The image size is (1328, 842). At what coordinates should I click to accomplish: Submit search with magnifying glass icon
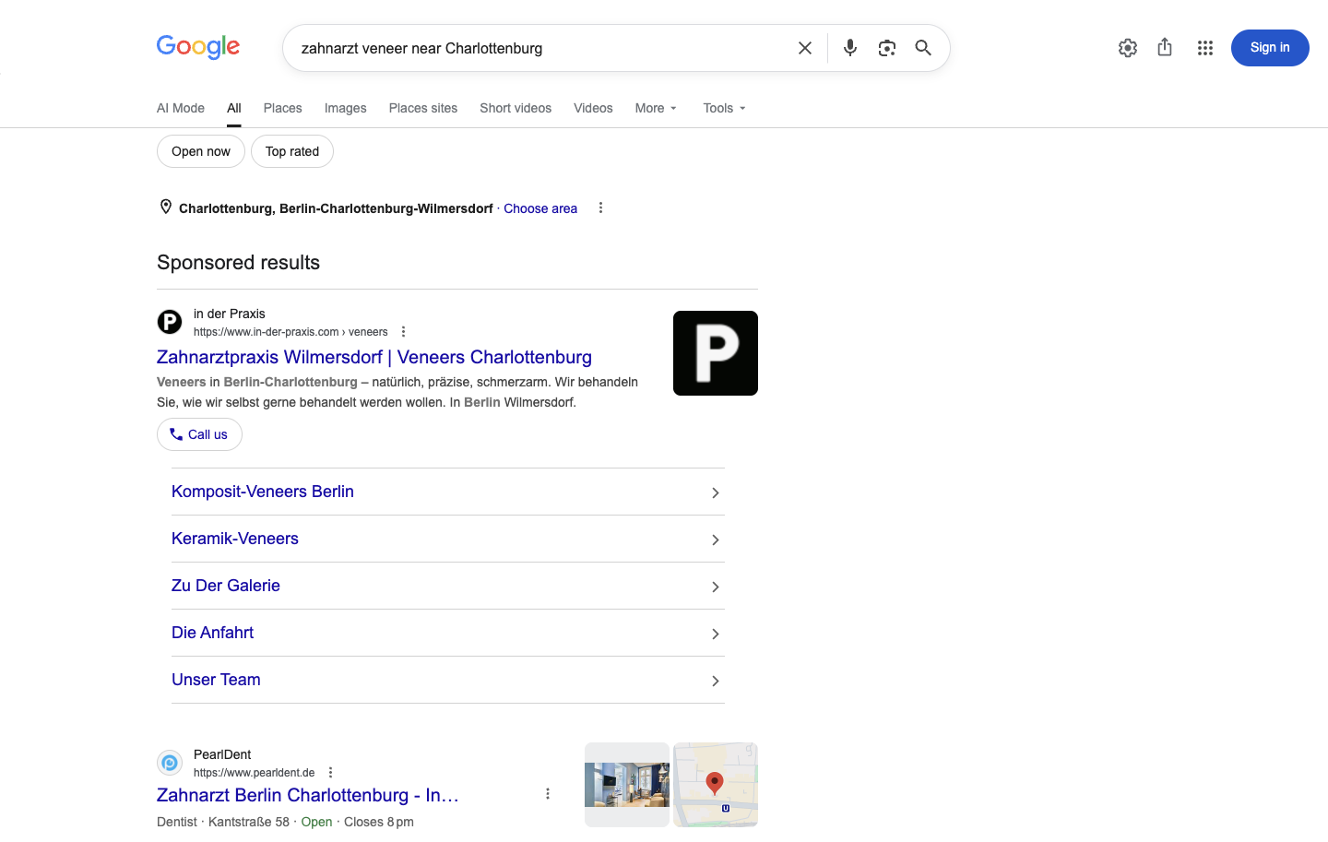point(923,48)
